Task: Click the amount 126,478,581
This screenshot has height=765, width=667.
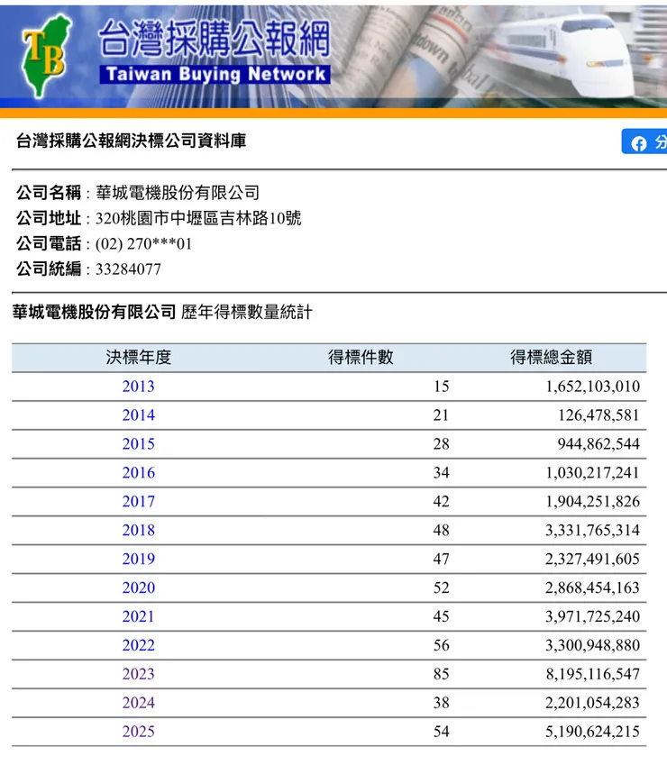Action: point(598,415)
